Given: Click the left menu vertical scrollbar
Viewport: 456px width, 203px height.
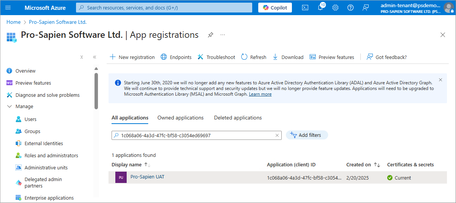Looking at the screenshot, I should (x=96, y=91).
